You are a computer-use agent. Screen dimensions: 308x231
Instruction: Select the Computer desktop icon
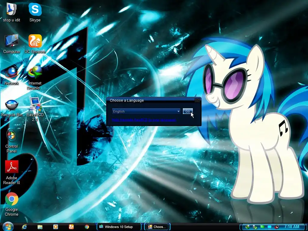[12, 44]
